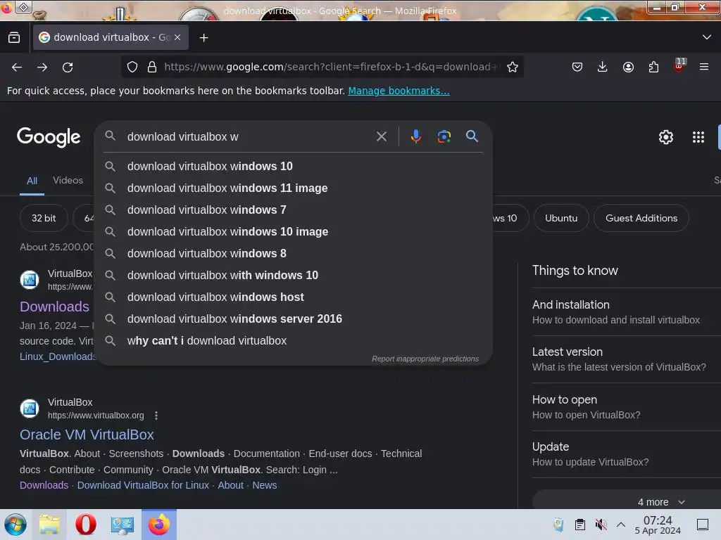Open File Explorer from taskbar

tap(49, 525)
